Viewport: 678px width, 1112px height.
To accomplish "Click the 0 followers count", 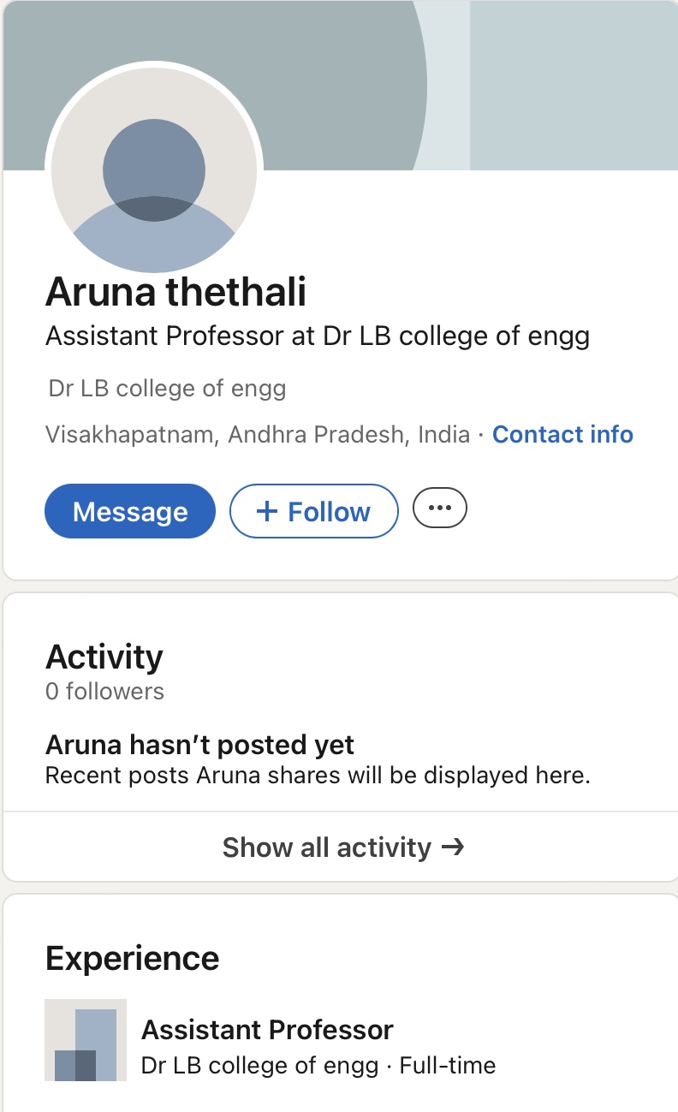I will 104,691.
